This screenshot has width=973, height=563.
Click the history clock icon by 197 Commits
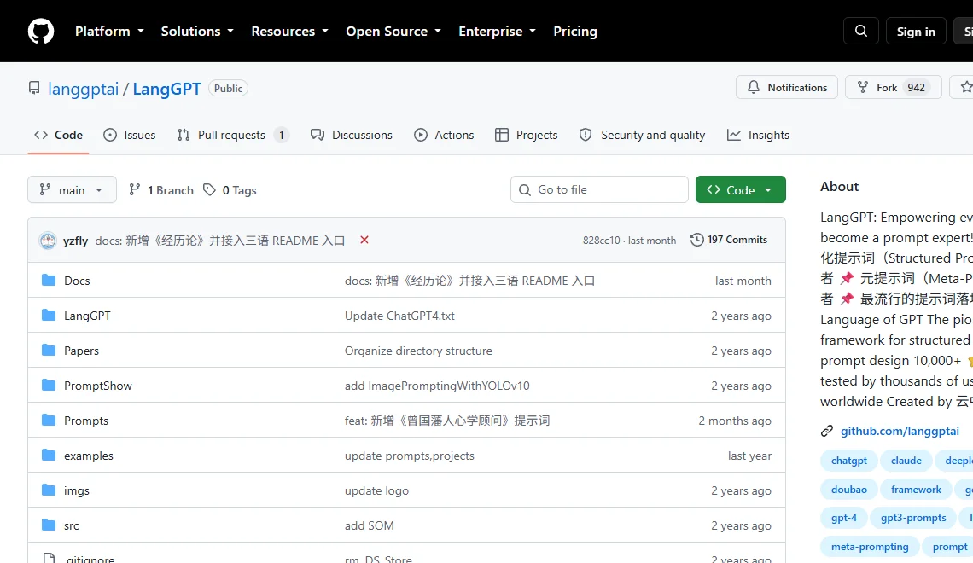pos(696,240)
